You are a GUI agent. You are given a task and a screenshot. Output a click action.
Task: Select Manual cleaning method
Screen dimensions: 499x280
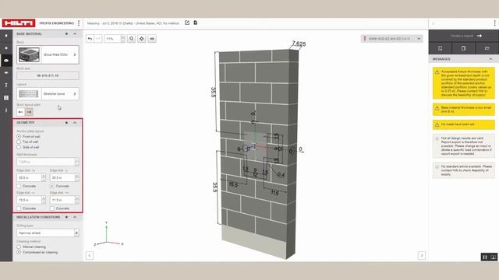[19, 247]
